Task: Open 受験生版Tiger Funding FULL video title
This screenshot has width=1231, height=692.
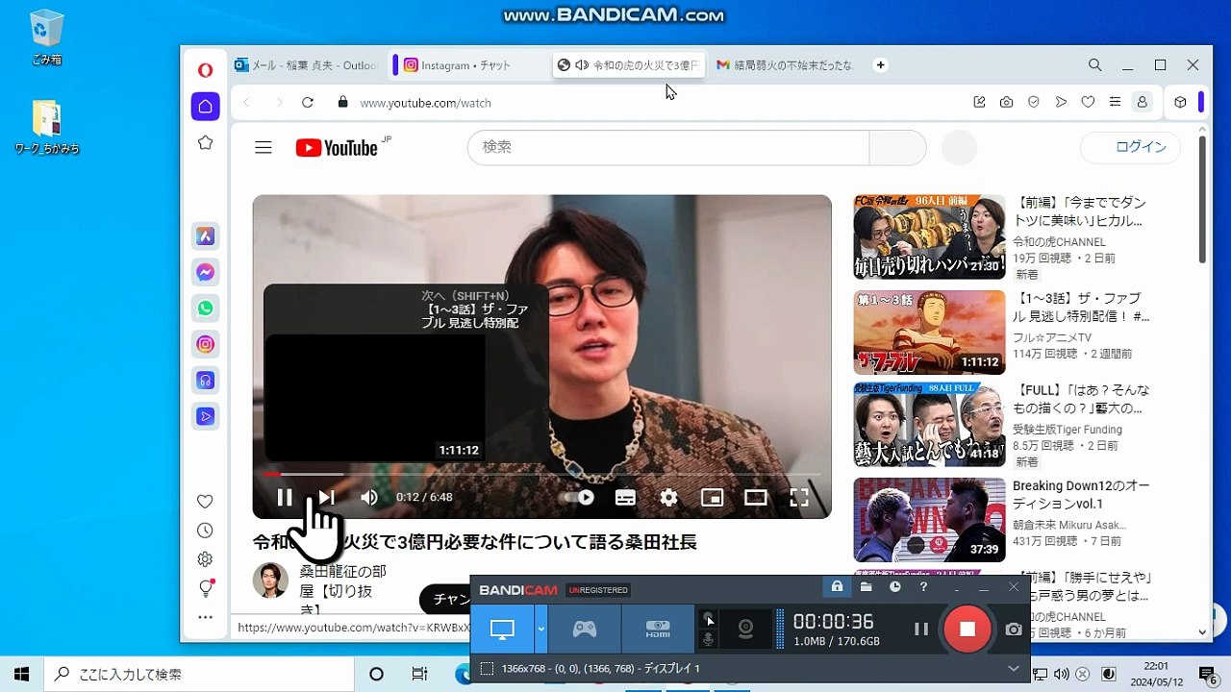Action: 1081,399
